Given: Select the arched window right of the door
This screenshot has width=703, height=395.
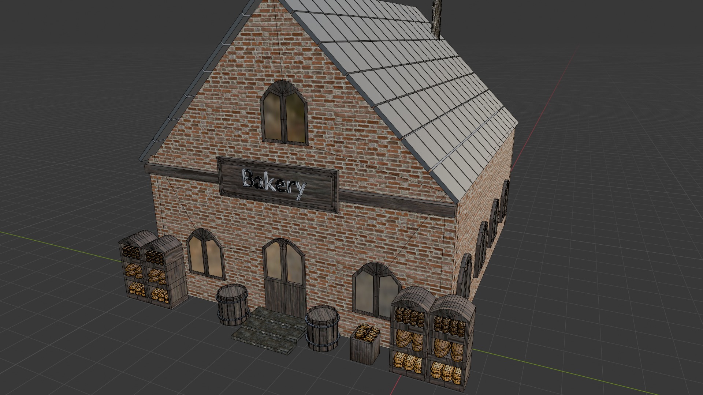Looking at the screenshot, I should click(x=377, y=291).
